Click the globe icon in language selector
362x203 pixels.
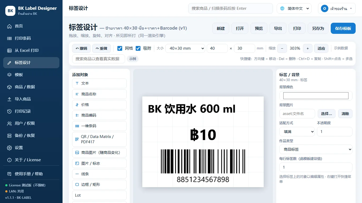tap(282, 8)
